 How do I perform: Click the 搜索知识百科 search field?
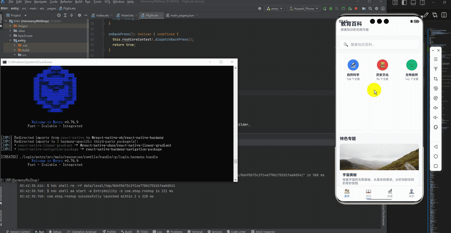point(379,45)
